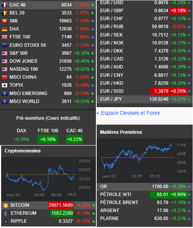Click the globe icon beside MSCI EMERGING
The width and height of the screenshot is (193, 228).
5,93
